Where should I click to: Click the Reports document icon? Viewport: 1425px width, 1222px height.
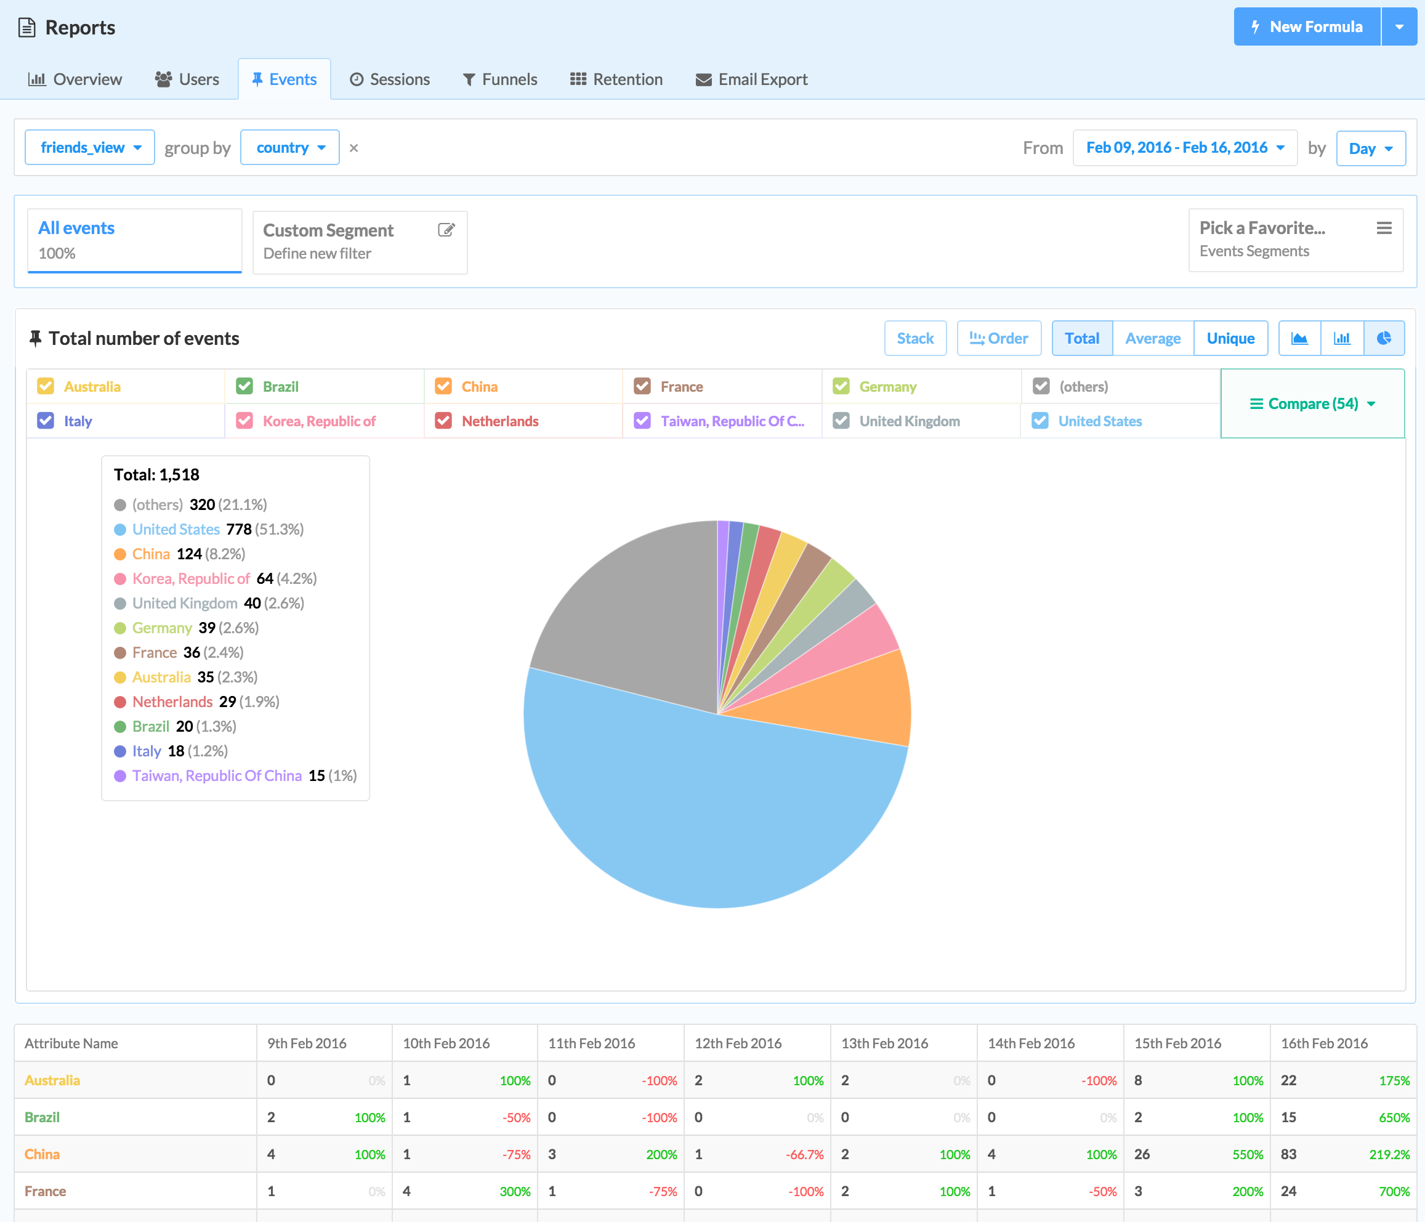pos(26,28)
